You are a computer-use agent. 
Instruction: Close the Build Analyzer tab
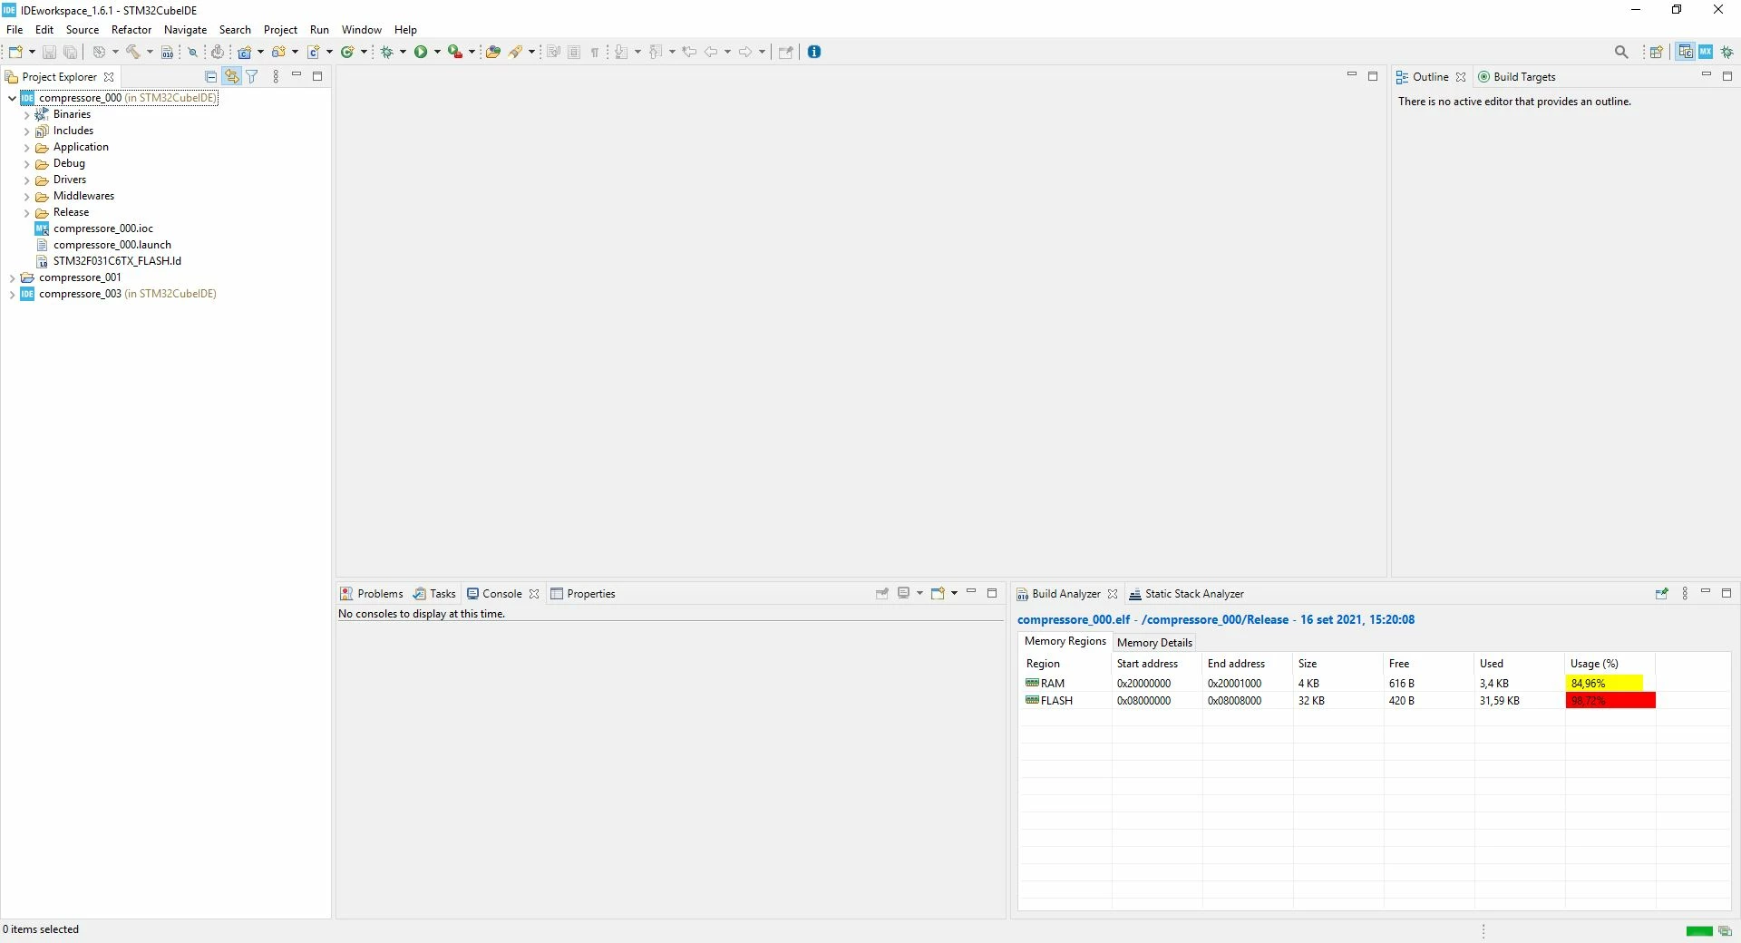(1113, 594)
